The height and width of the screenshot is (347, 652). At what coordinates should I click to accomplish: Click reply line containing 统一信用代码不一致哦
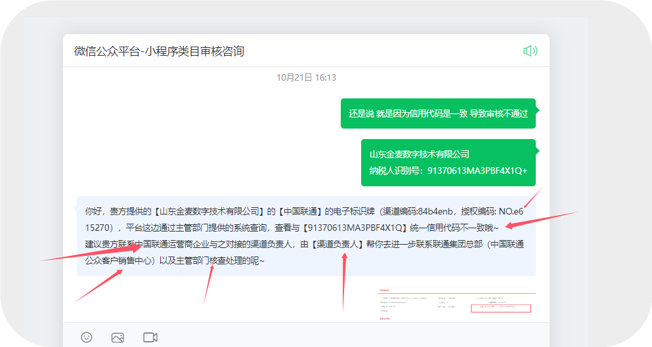292,228
